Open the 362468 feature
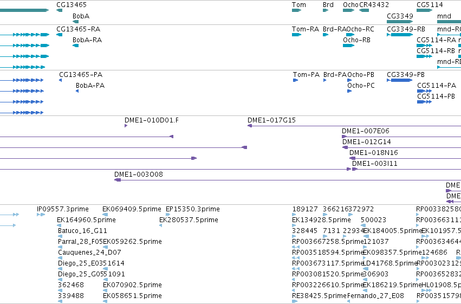 [60, 290]
